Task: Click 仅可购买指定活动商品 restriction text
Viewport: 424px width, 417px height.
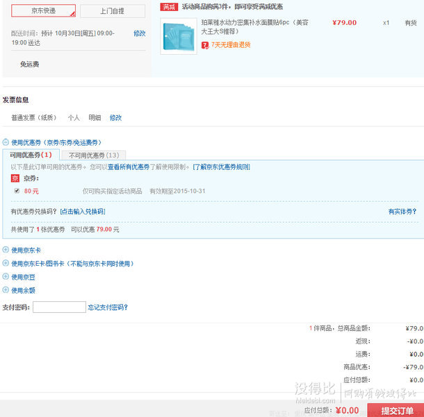Action: [x=112, y=191]
